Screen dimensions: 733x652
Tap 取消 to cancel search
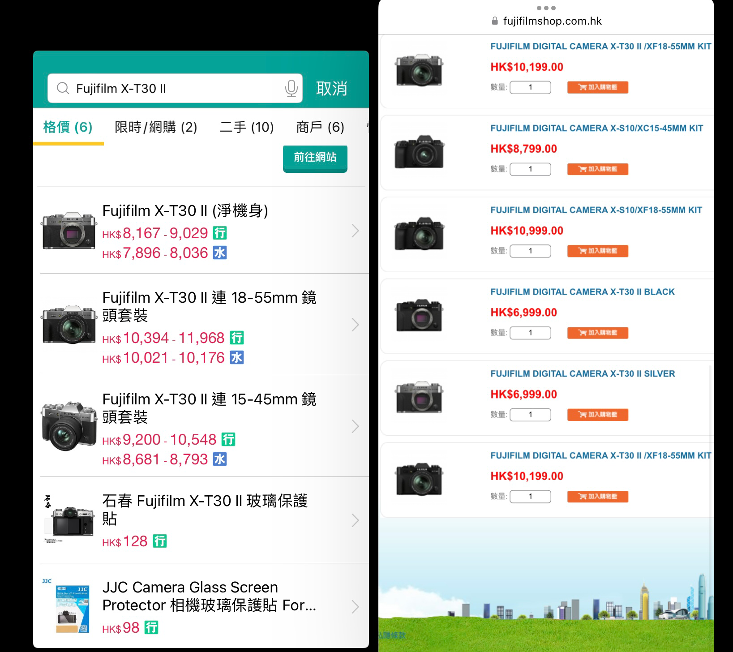pos(331,88)
